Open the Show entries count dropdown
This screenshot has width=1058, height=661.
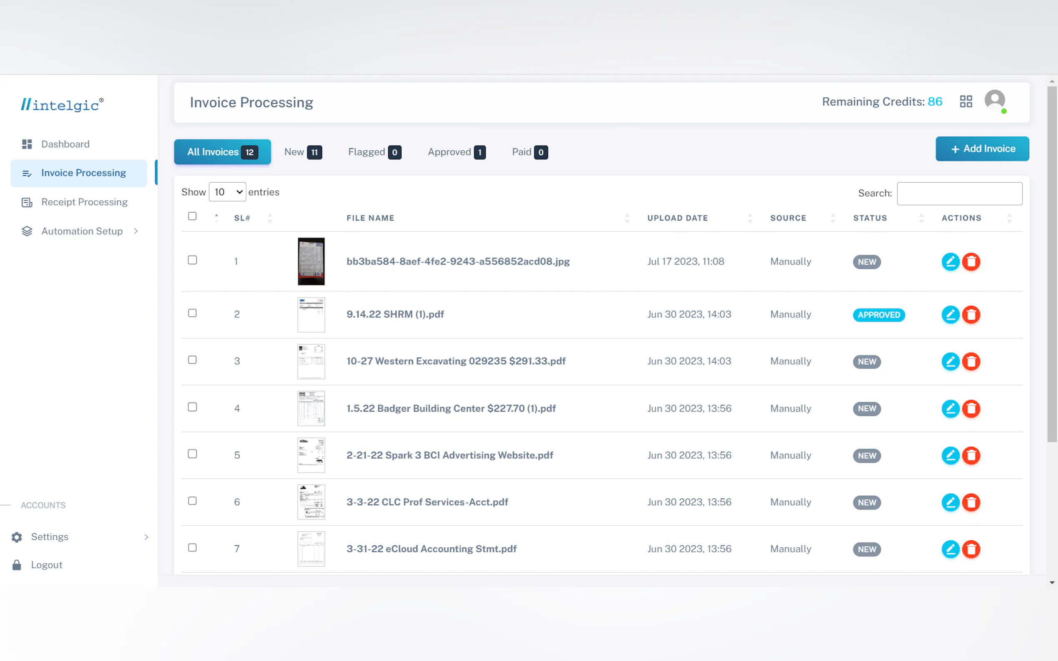tap(227, 192)
